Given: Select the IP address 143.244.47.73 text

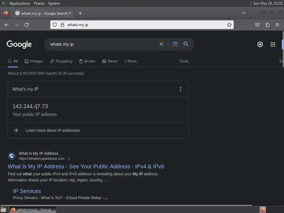Looking at the screenshot, I should pos(30,106).
